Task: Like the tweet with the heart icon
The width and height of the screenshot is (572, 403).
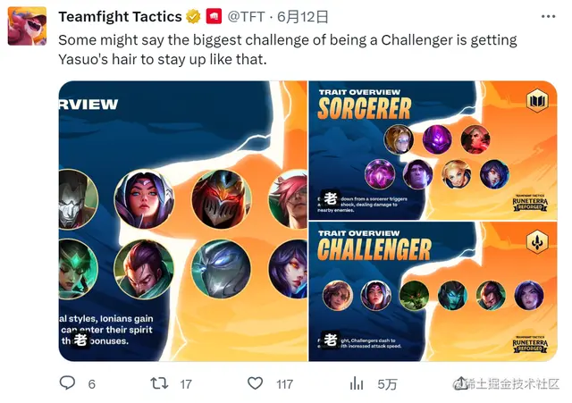Action: click(x=255, y=383)
